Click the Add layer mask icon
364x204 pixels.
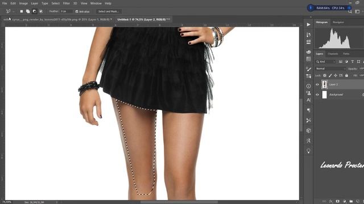point(337,202)
